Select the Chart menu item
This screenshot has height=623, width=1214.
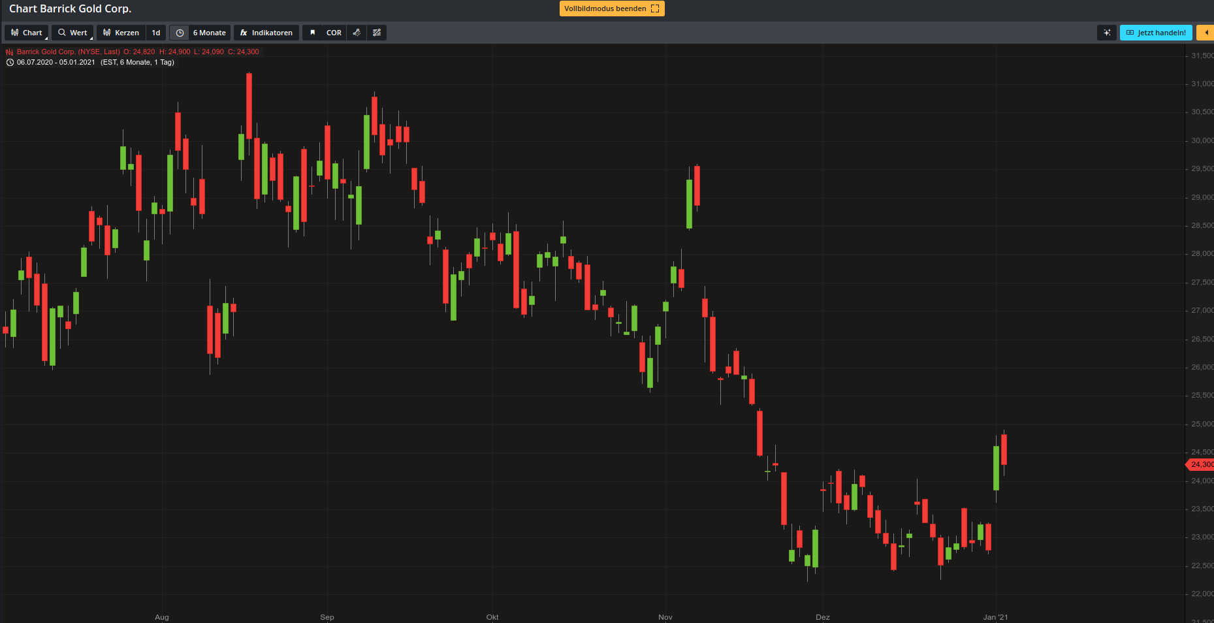[26, 32]
